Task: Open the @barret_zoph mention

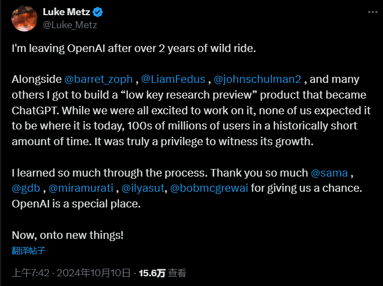Action: [x=99, y=79]
